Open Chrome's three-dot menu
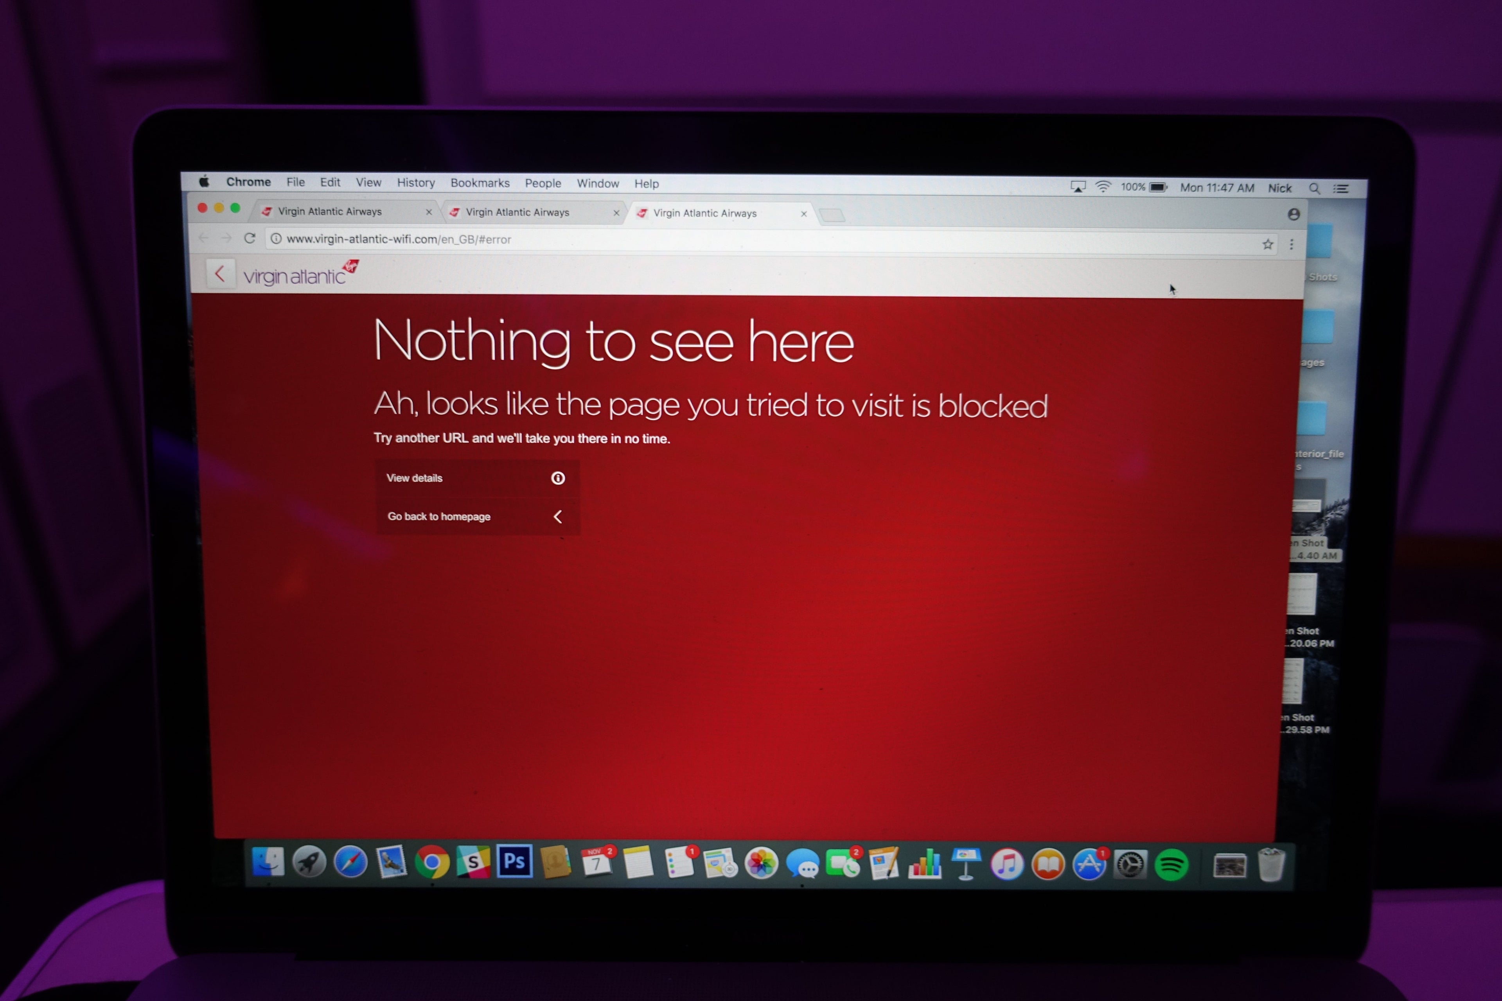 point(1291,244)
